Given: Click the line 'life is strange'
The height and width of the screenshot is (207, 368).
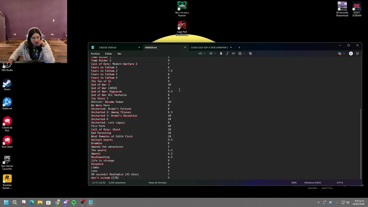Looking at the screenshot, I should [103, 160].
